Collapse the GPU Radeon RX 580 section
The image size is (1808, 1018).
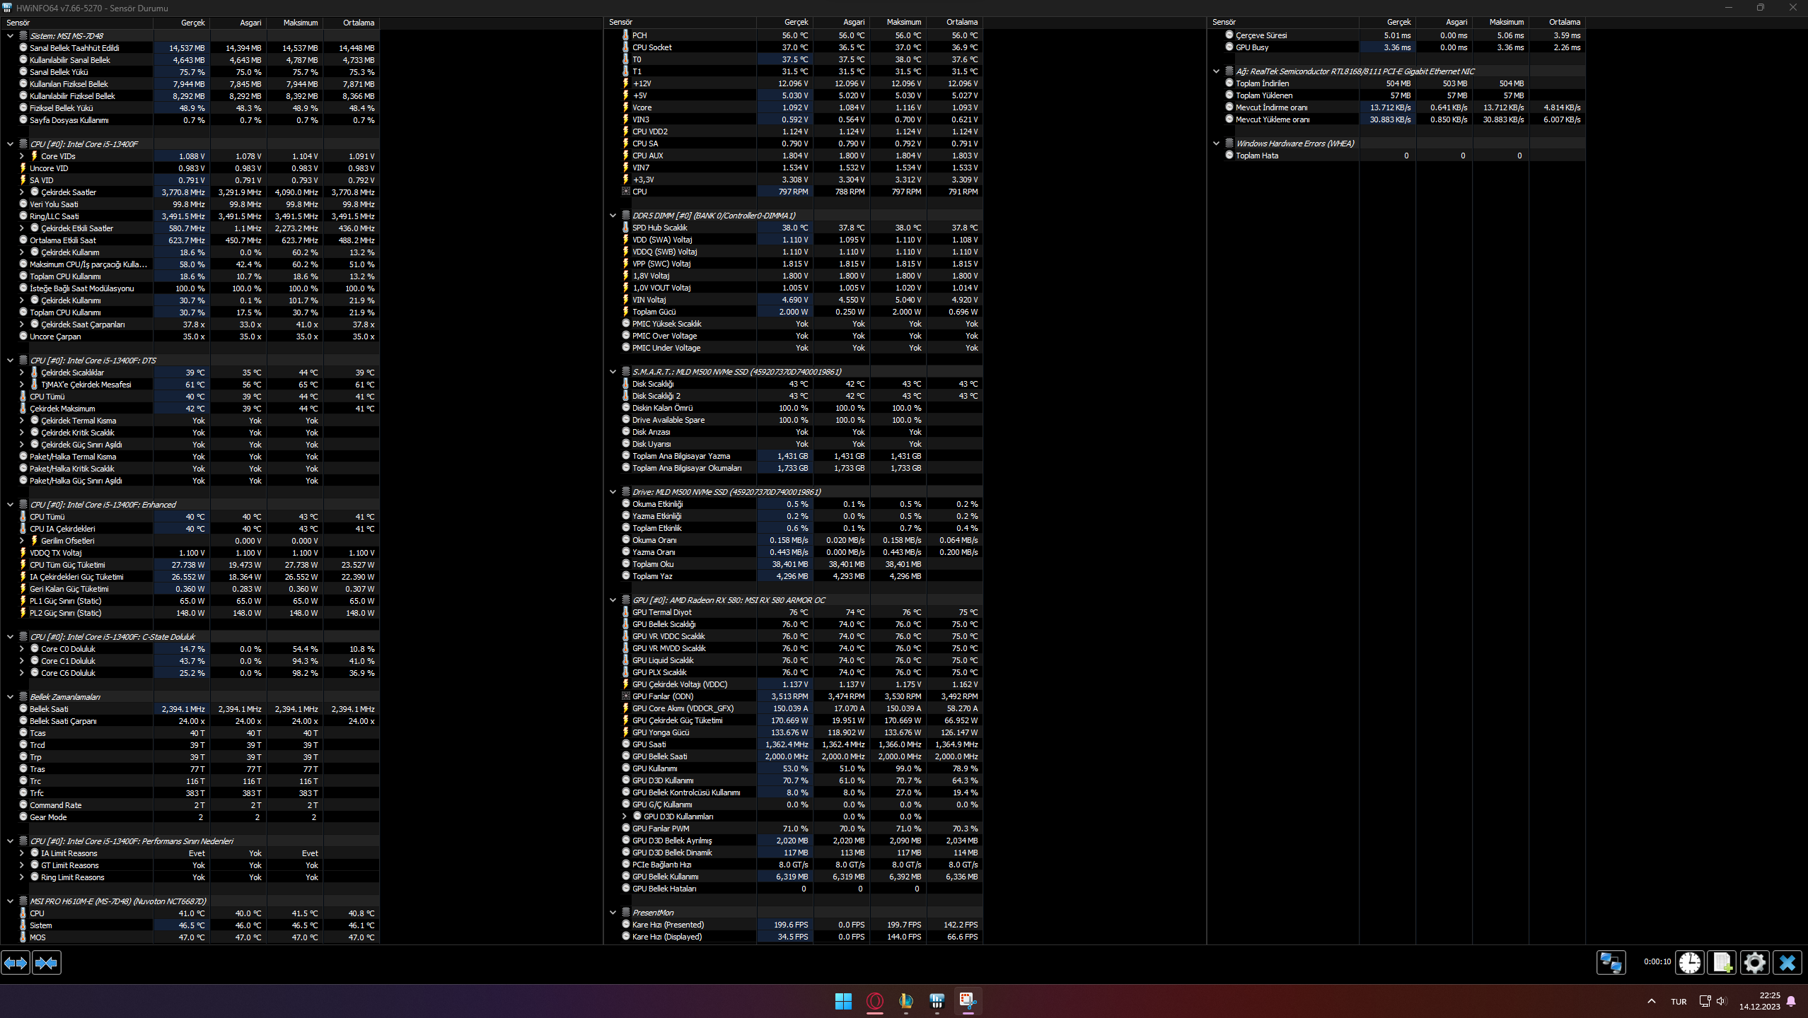(613, 600)
